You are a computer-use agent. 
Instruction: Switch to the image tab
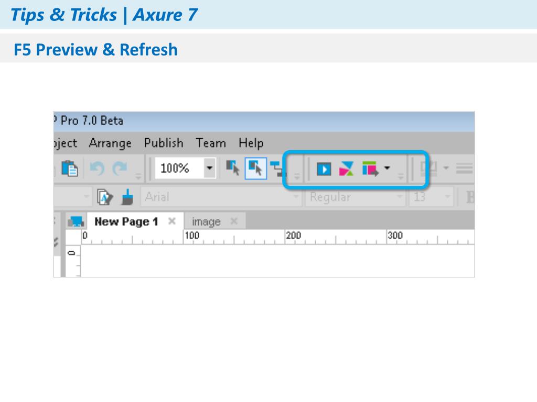[x=206, y=222]
